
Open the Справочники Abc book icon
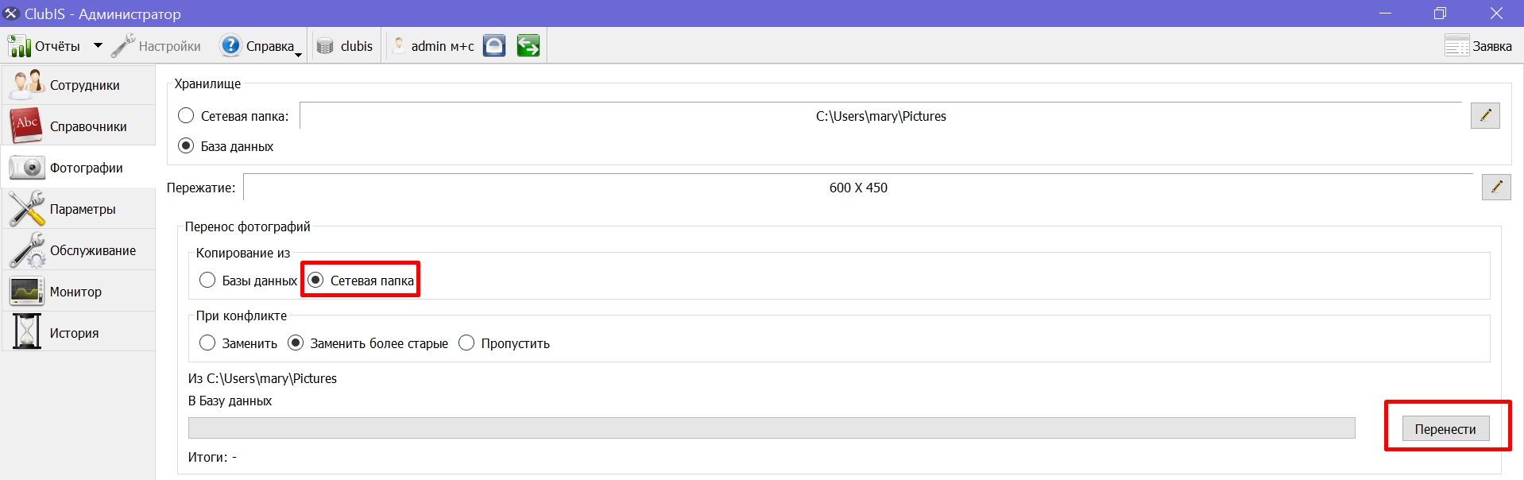[x=27, y=126]
